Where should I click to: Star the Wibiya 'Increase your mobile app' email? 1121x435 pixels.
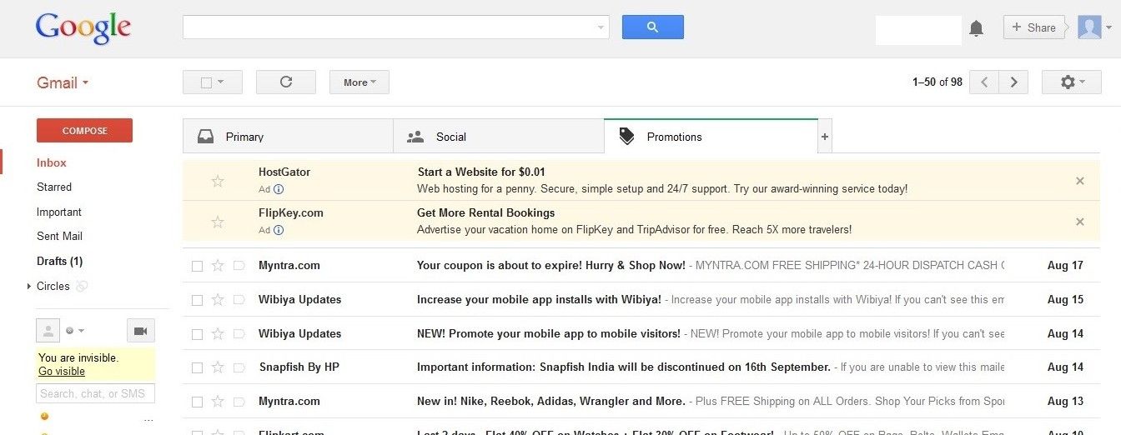(x=218, y=299)
